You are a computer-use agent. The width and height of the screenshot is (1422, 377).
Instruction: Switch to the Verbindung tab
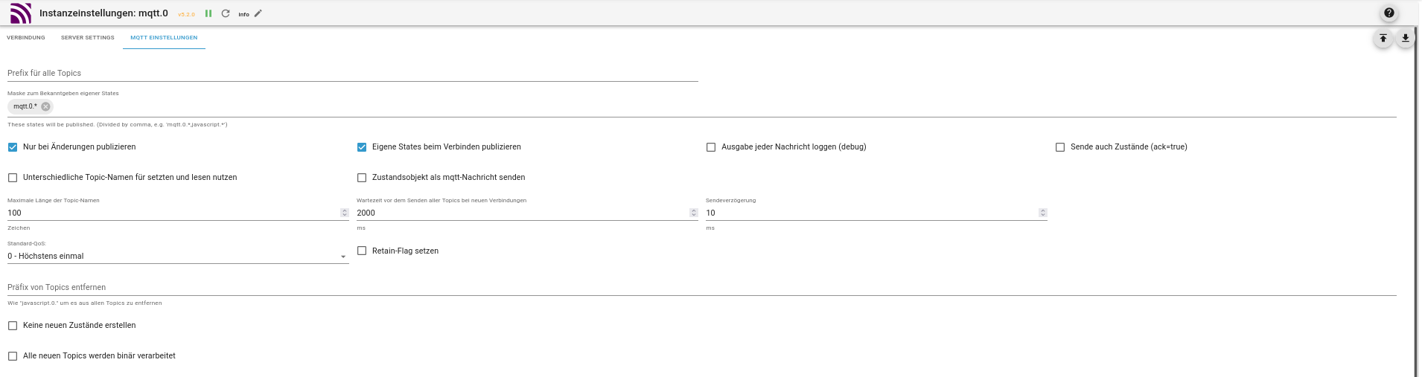(26, 38)
